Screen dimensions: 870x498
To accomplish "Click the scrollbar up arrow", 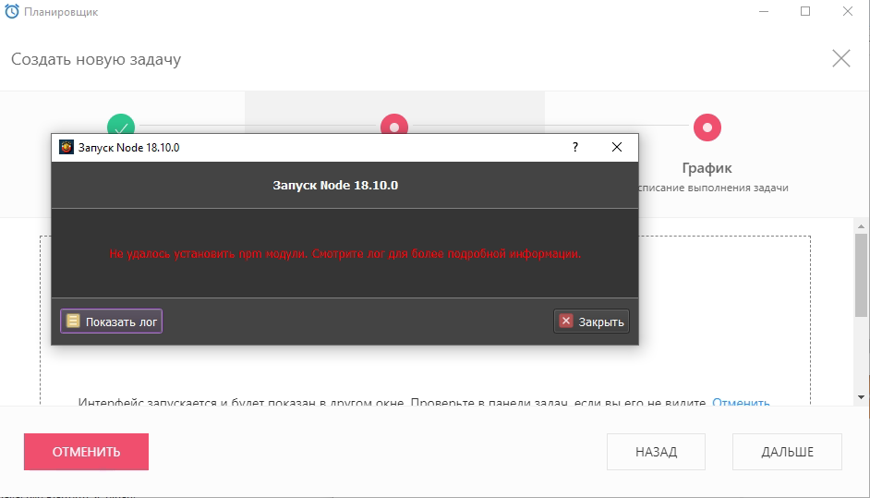I will (x=861, y=226).
